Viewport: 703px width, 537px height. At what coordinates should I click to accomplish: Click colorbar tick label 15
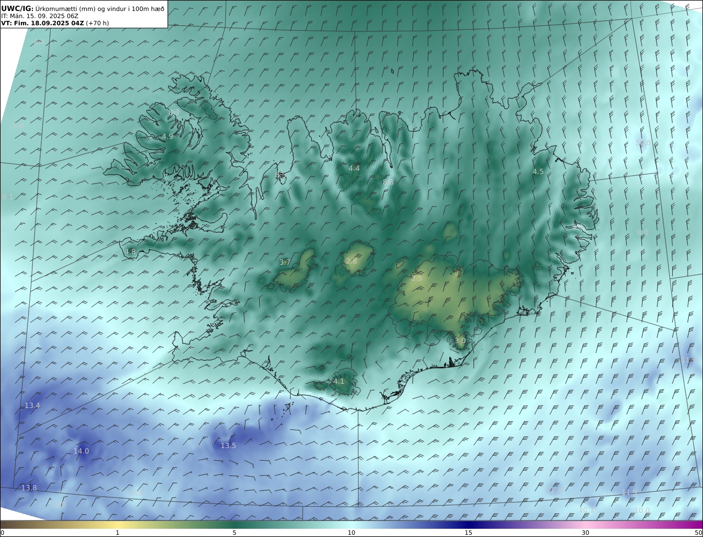point(468,533)
